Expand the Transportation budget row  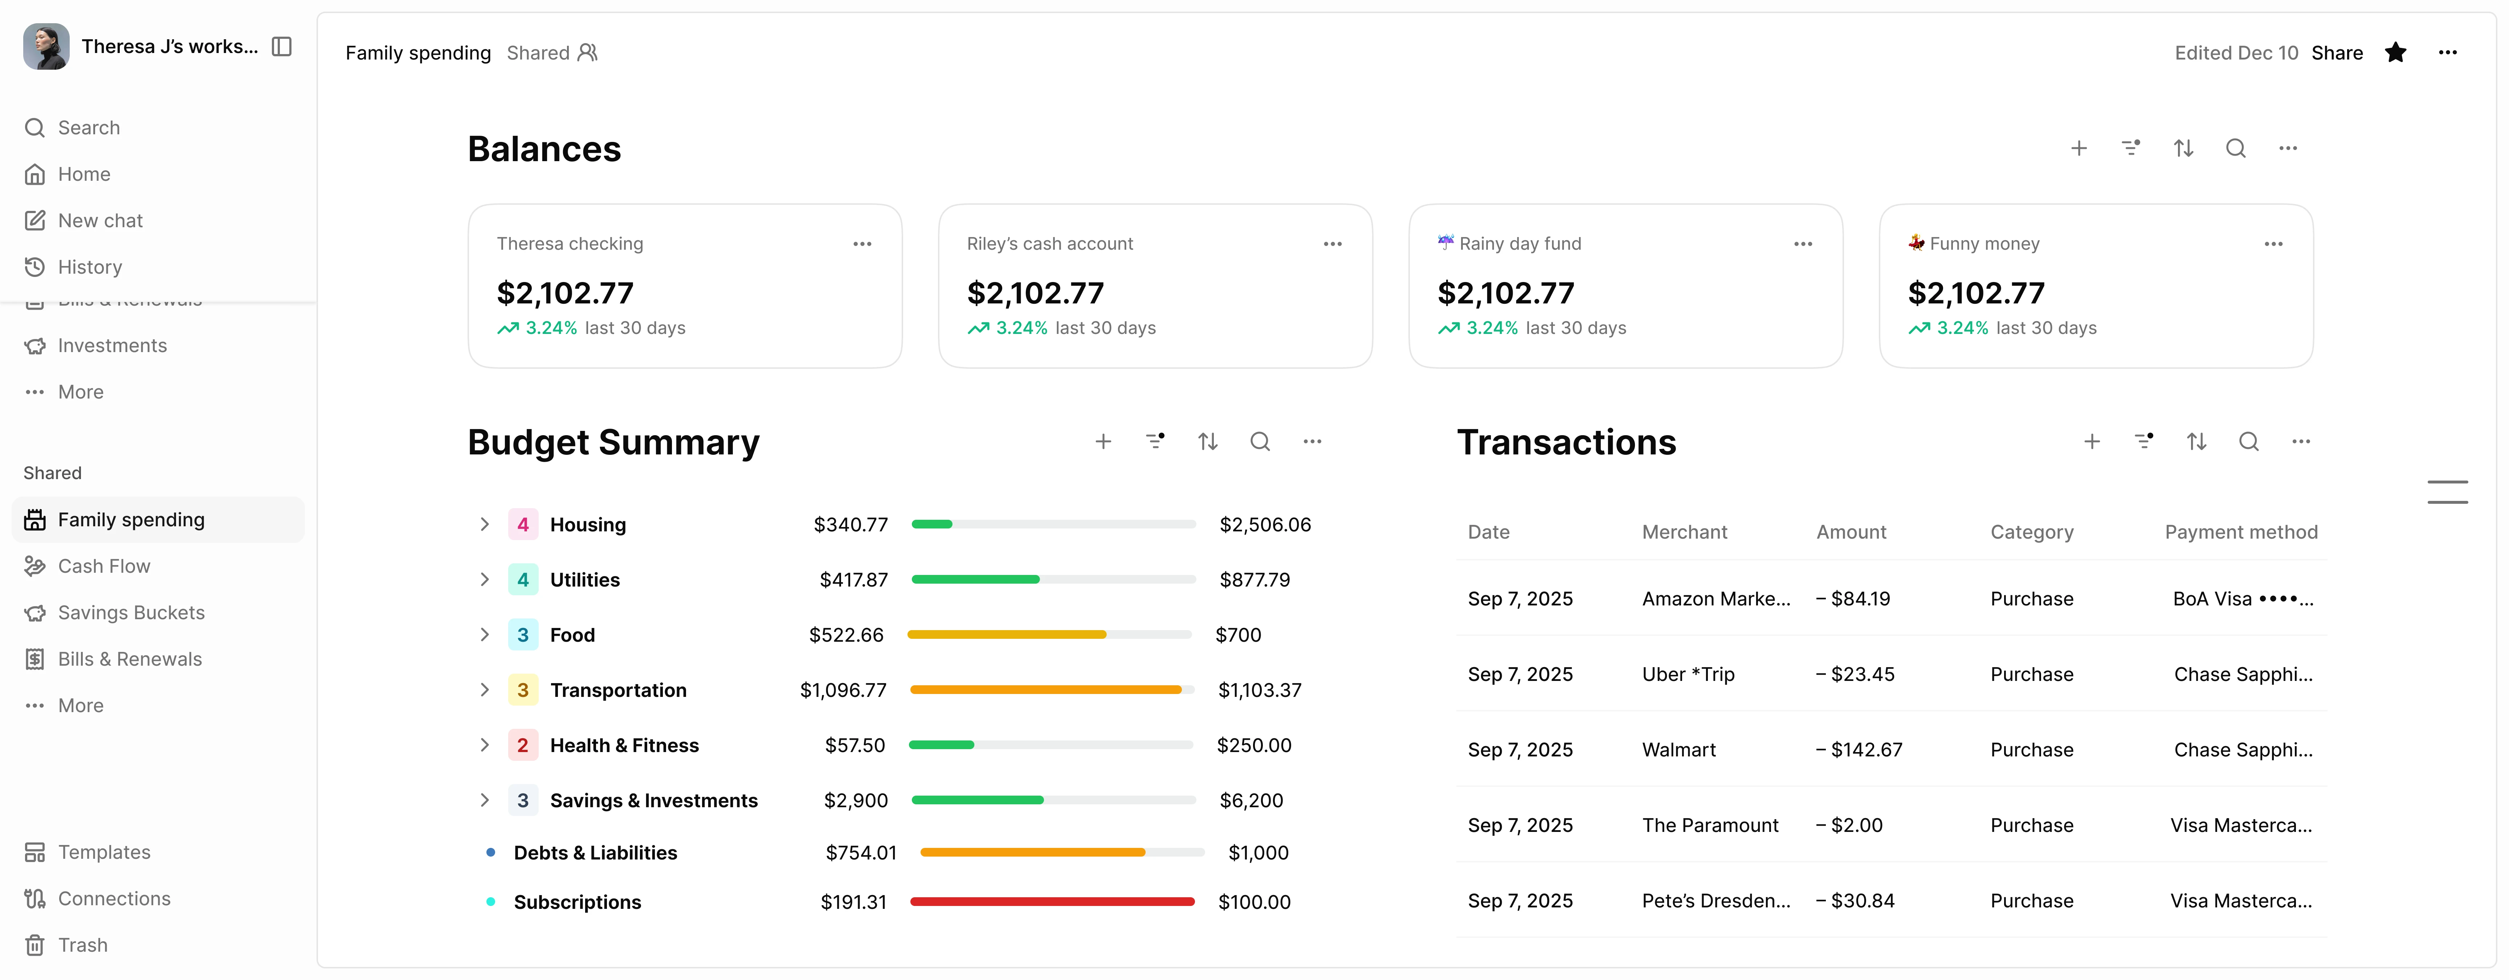(x=484, y=690)
